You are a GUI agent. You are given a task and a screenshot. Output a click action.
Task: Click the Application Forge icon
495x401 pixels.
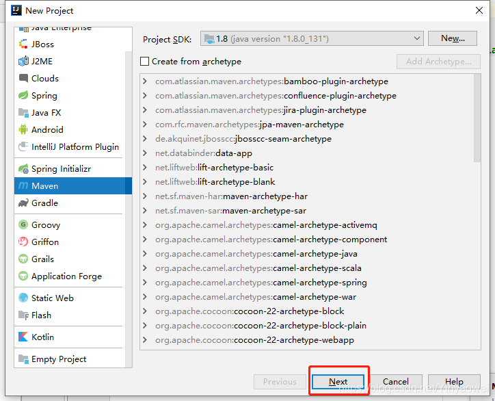click(x=23, y=276)
